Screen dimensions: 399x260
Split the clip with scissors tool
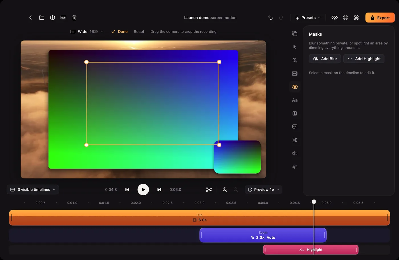pos(209,190)
